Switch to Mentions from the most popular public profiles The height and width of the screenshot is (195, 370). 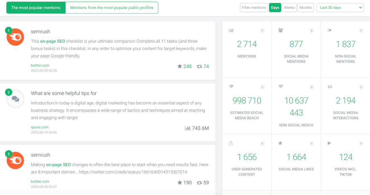(112, 8)
